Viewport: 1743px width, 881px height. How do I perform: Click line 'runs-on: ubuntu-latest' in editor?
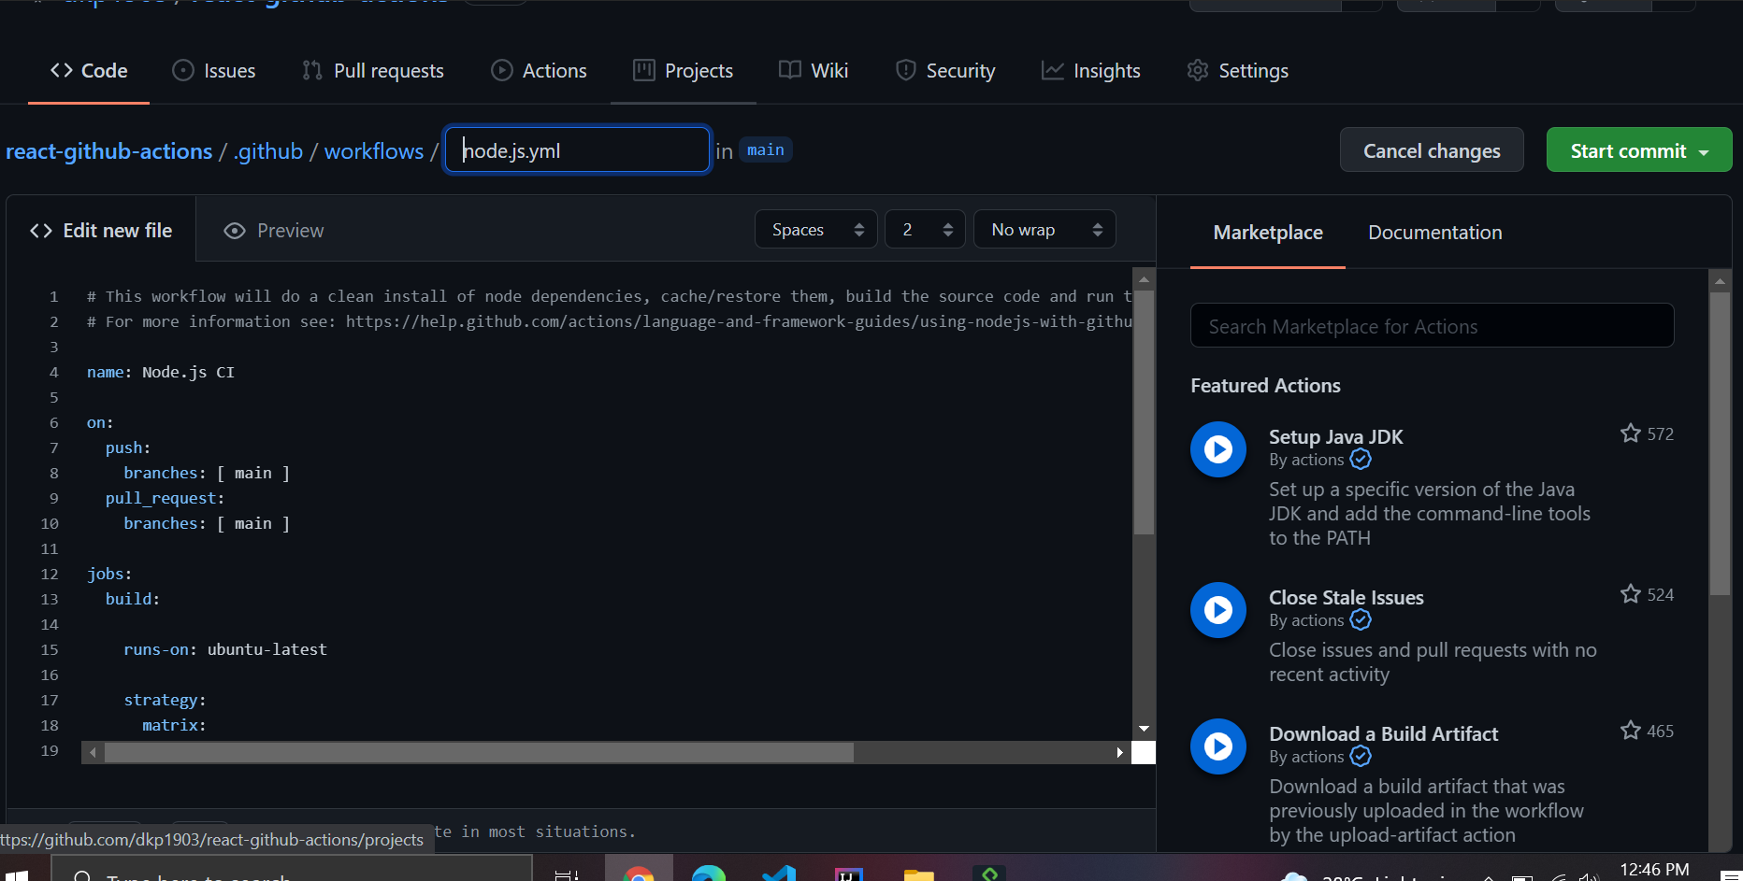pyautogui.click(x=224, y=649)
